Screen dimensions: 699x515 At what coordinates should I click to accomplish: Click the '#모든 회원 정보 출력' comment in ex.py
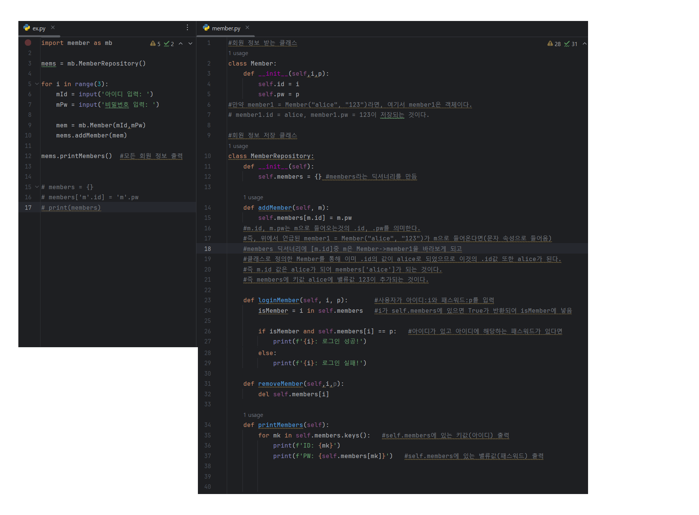pos(151,156)
